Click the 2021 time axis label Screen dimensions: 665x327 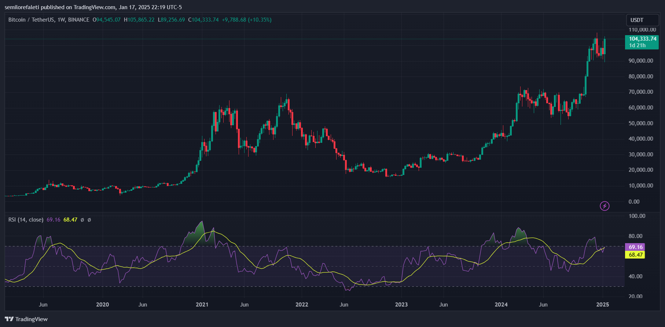pyautogui.click(x=202, y=305)
